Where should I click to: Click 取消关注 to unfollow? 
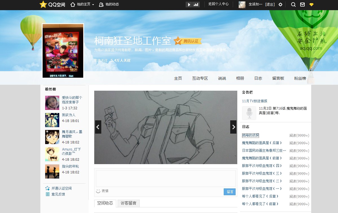point(101,60)
